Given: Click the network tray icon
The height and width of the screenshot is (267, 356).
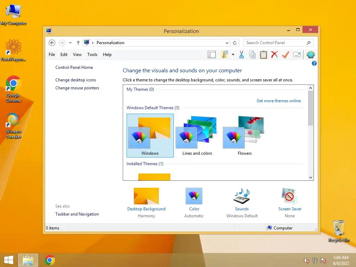Looking at the screenshot, I should (x=315, y=260).
